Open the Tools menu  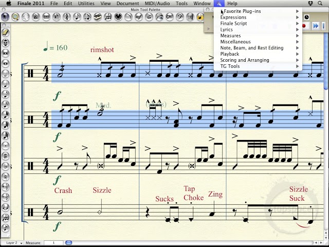(x=181, y=4)
